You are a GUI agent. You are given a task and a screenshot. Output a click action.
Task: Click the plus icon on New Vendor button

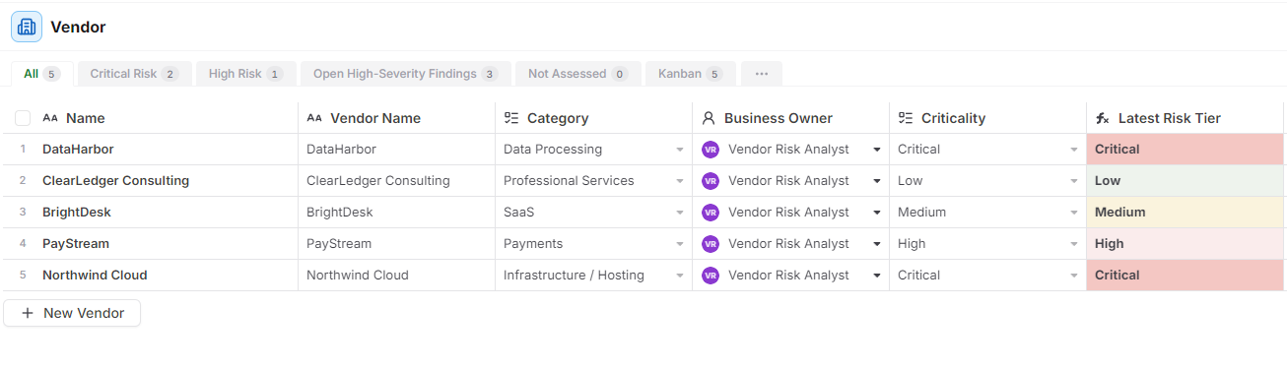(28, 313)
